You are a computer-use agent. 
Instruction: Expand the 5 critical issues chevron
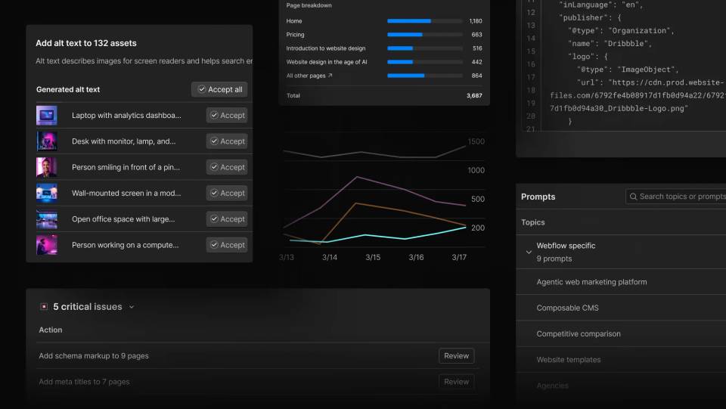[132, 307]
